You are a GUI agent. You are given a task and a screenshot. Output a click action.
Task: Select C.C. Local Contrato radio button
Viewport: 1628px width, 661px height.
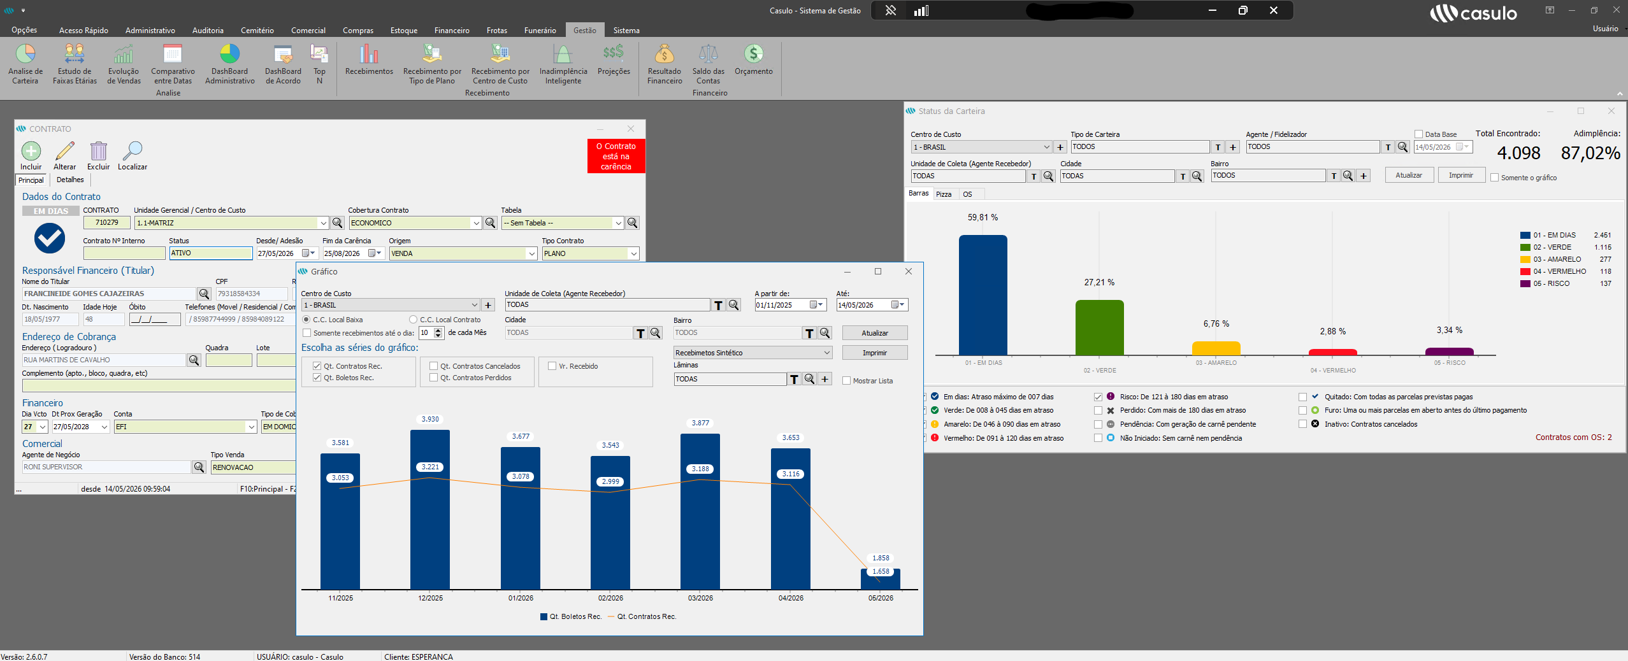click(x=413, y=320)
